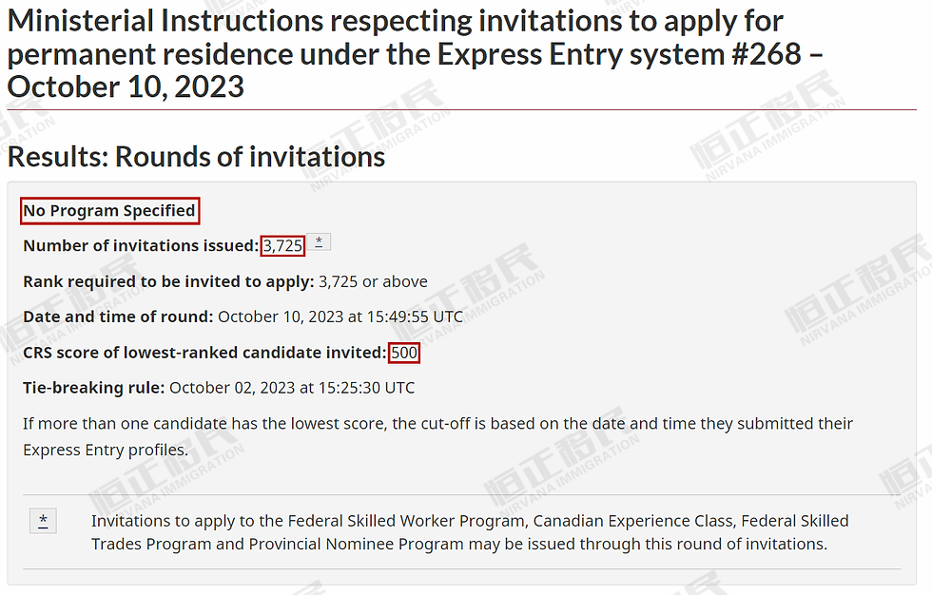The height and width of the screenshot is (595, 932).
Task: Click the "Results: Rounds of invitations" heading
Action: tap(196, 157)
